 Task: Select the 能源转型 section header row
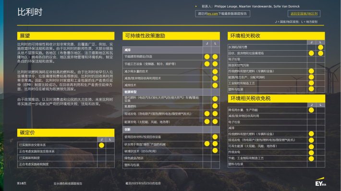pyautogui.click(x=171, y=92)
